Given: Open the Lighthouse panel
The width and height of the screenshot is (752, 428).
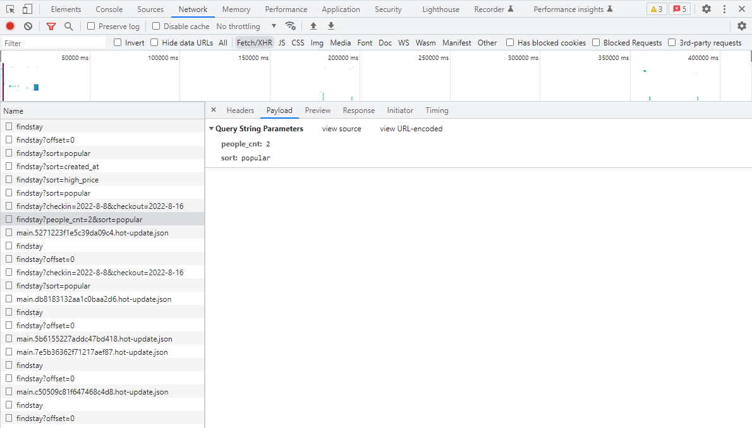Looking at the screenshot, I should 440,9.
